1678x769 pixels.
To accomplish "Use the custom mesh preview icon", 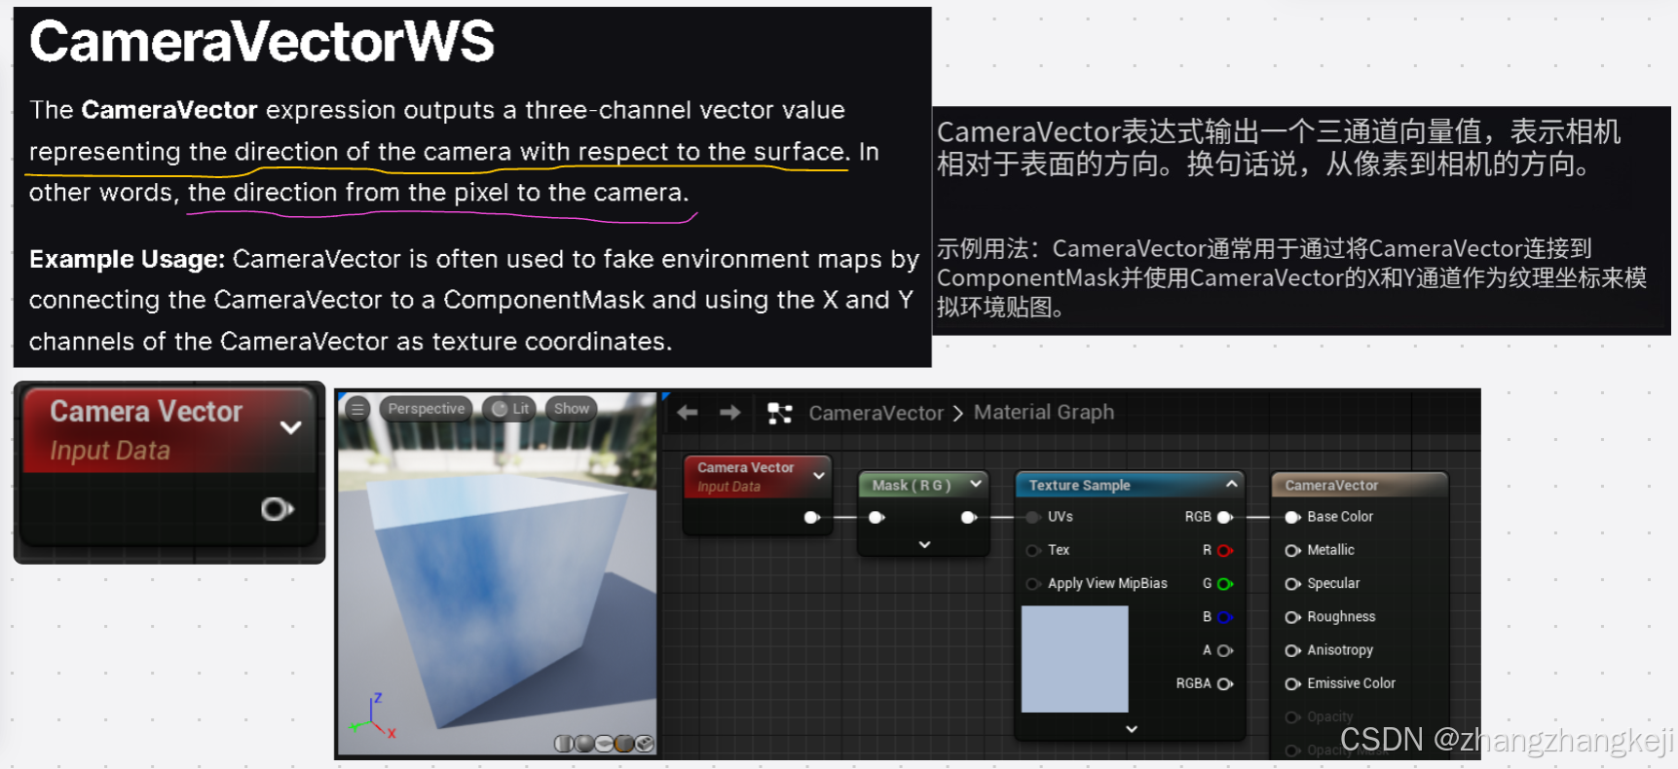I will [645, 744].
